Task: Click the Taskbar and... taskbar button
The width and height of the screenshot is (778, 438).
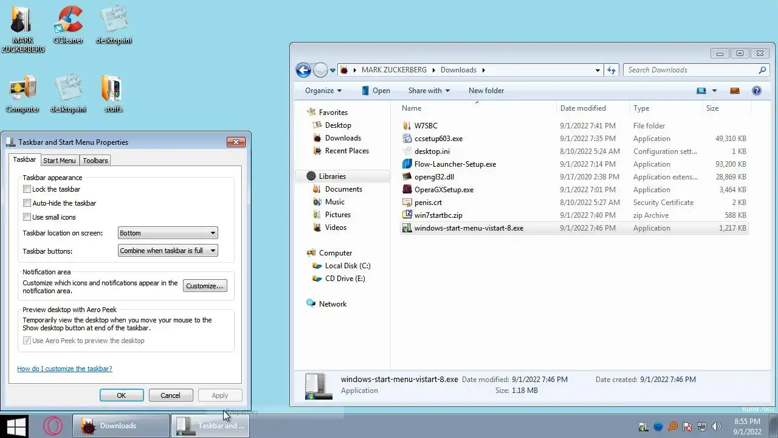Action: (x=210, y=426)
